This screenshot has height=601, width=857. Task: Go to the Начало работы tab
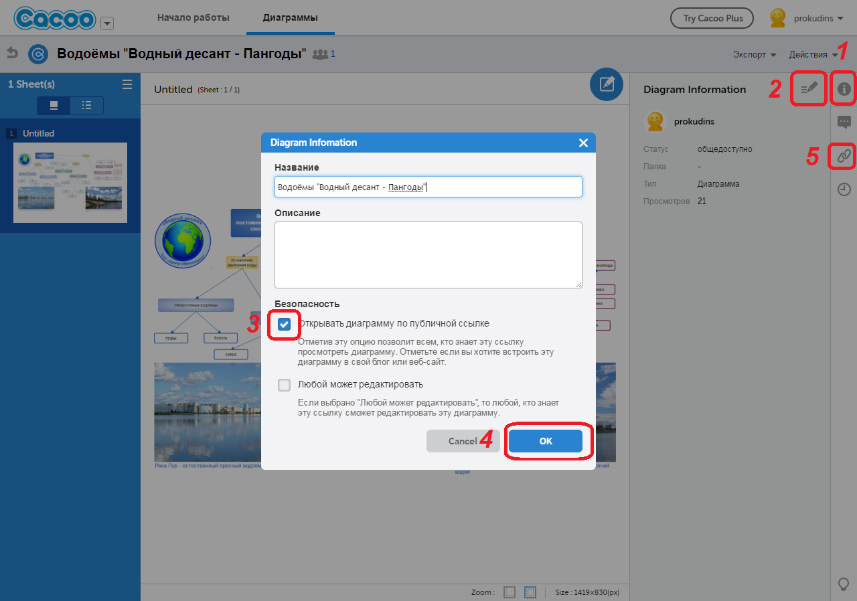coord(193,18)
